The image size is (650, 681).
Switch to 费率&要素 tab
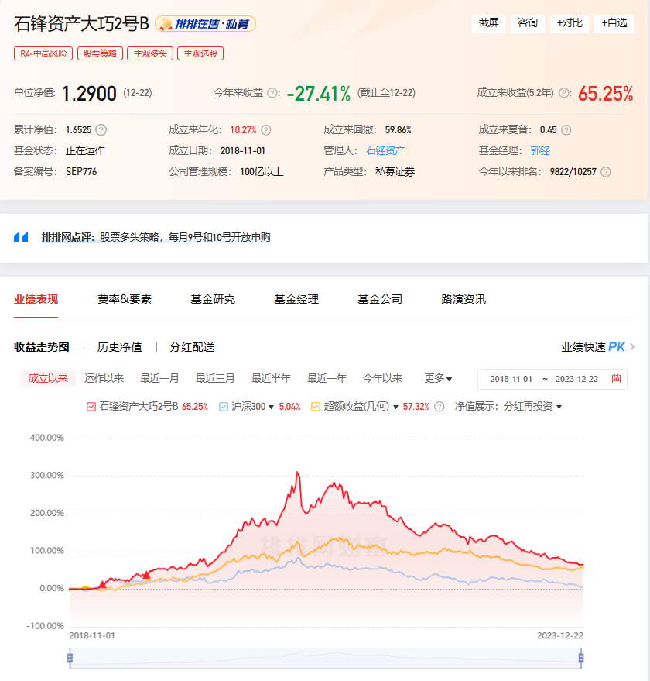[x=124, y=299]
